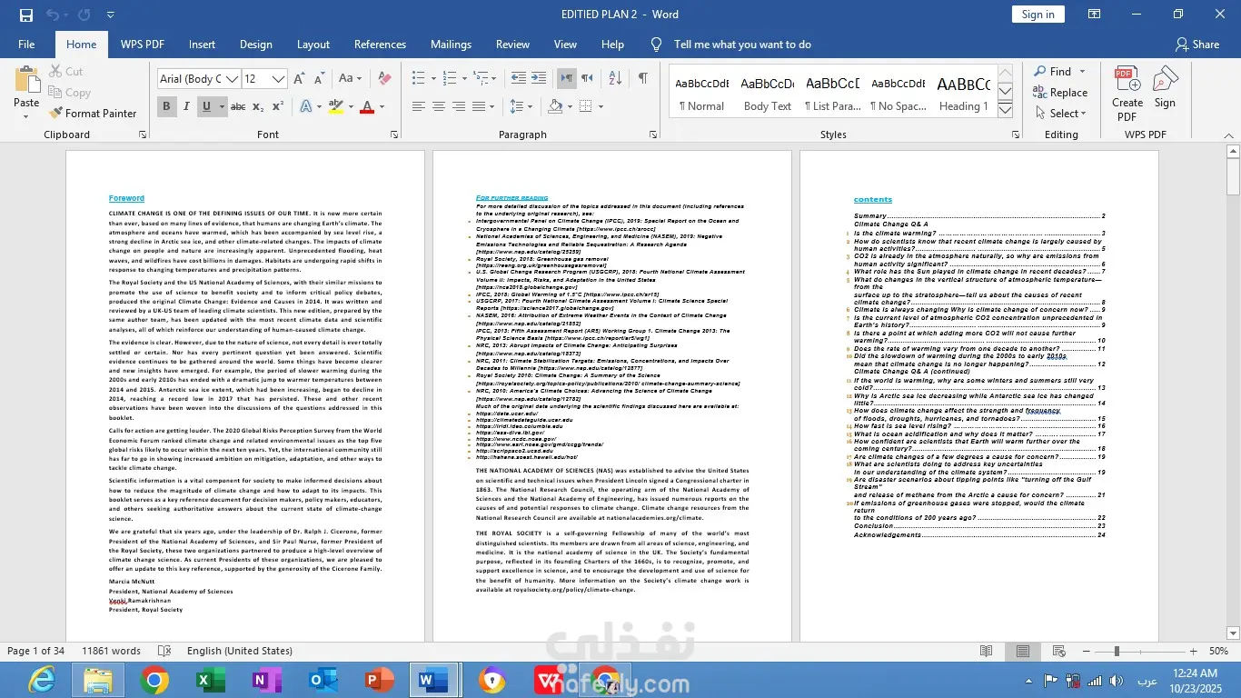Click the Increase Indent icon
The height and width of the screenshot is (698, 1241).
point(539,79)
